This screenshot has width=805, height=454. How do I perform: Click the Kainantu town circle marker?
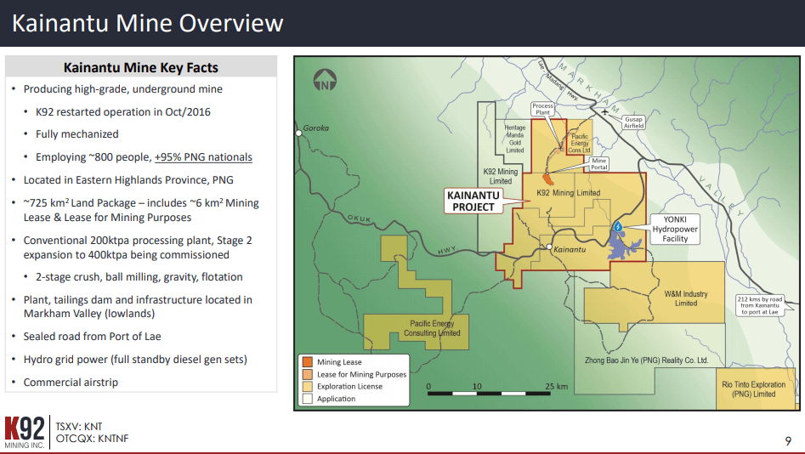click(549, 247)
